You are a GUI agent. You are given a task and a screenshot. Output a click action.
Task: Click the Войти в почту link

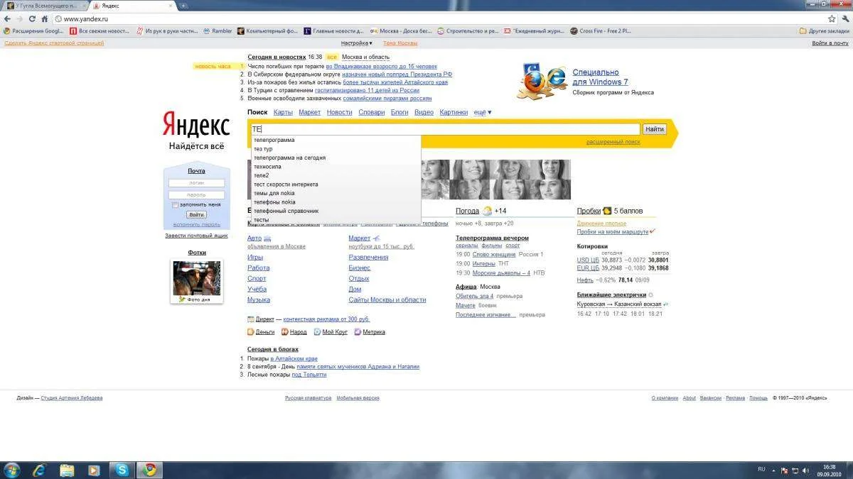pyautogui.click(x=830, y=43)
